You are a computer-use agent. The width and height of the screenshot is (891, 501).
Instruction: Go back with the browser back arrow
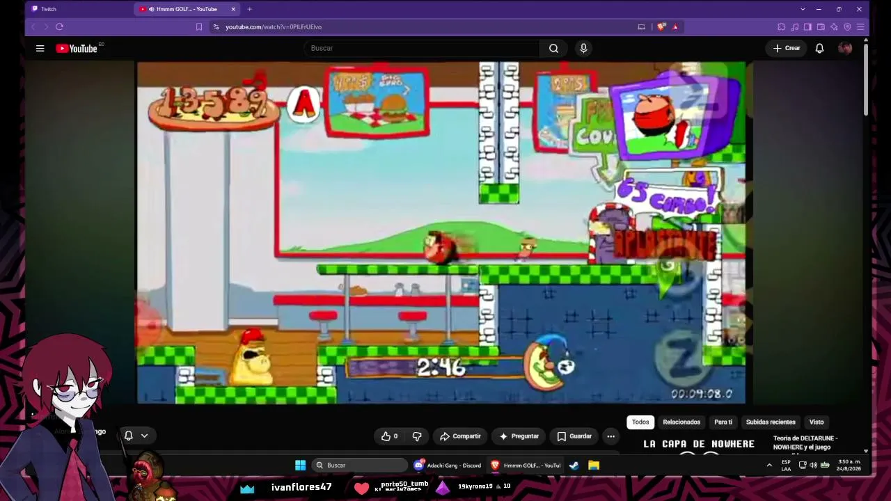pyautogui.click(x=33, y=26)
